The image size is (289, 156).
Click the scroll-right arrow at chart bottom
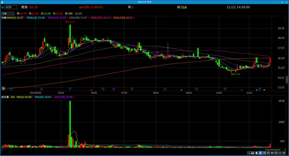click(x=285, y=150)
